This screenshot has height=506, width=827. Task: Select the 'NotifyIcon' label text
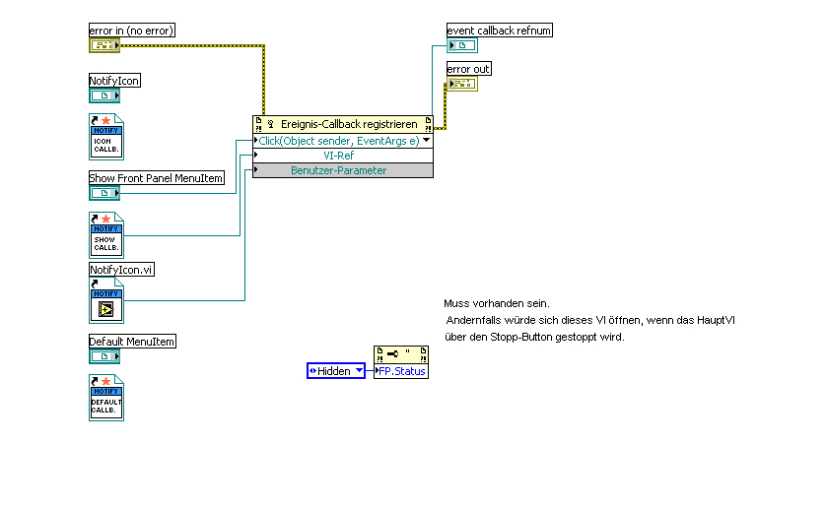click(x=114, y=81)
